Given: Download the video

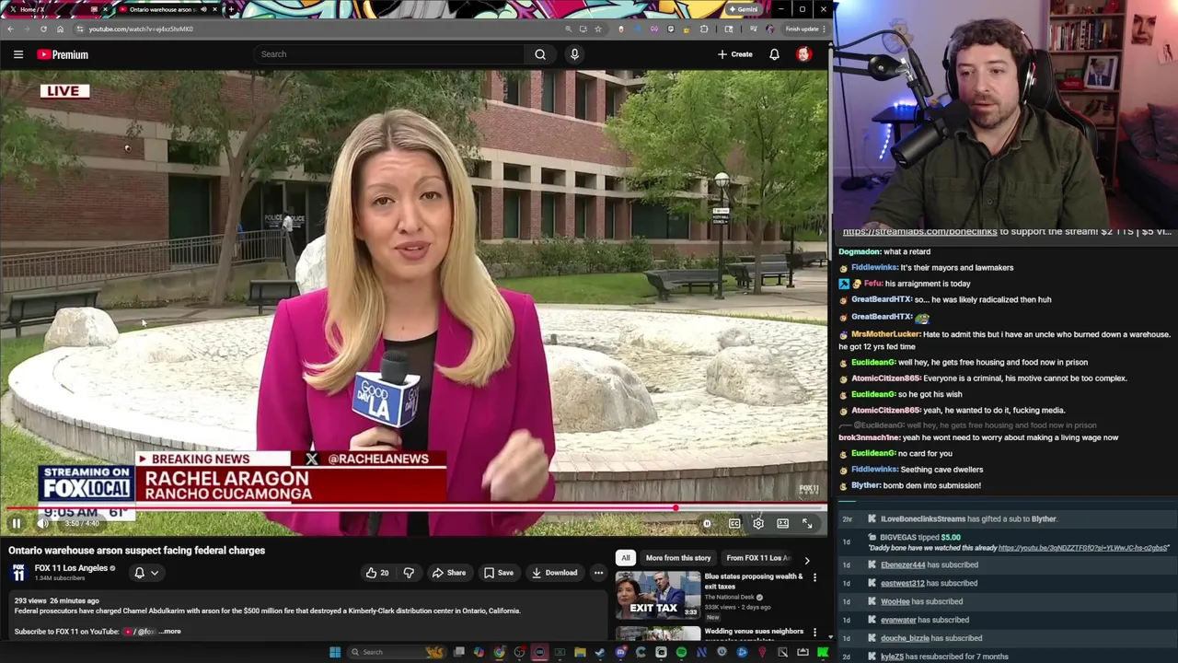Looking at the screenshot, I should (554, 573).
